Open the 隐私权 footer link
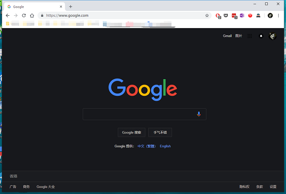Screen dimensions: 286x194 245,187
